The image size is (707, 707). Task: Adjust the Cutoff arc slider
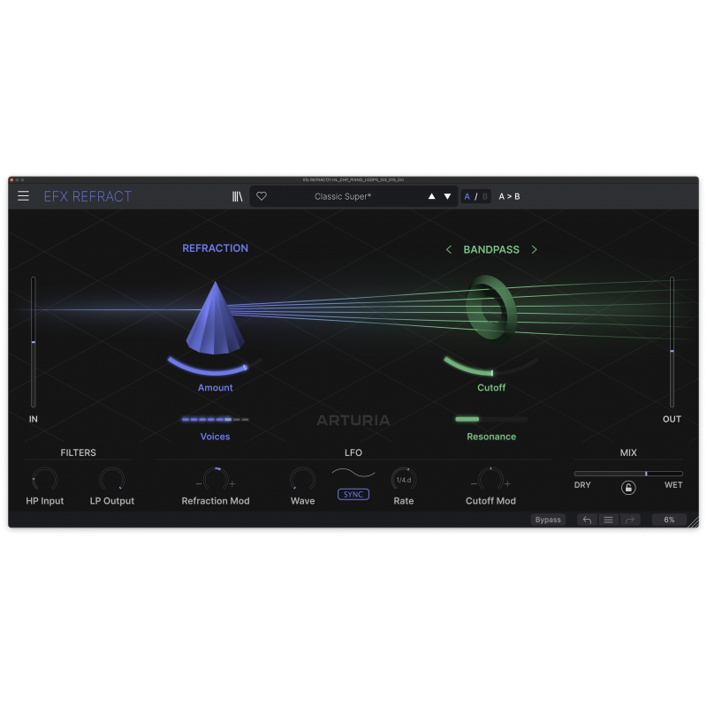click(x=491, y=366)
